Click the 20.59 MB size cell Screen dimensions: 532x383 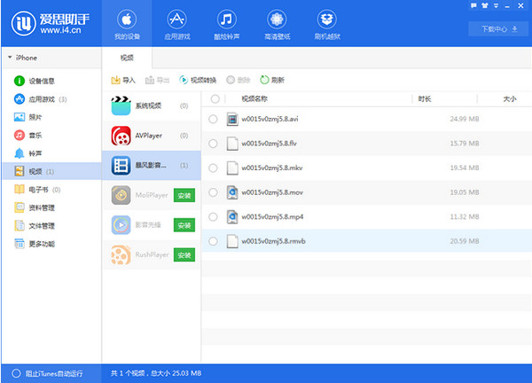pos(465,241)
